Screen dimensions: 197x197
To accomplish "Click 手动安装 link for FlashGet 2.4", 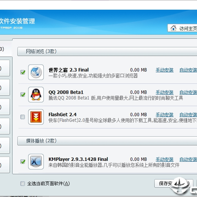I will 165,115.
